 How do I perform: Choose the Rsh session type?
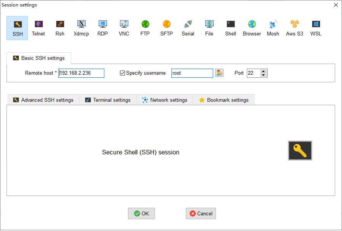60,28
